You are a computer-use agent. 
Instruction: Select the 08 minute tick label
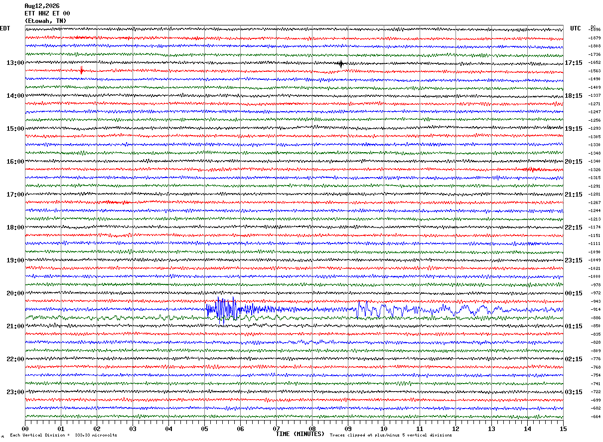(312, 429)
